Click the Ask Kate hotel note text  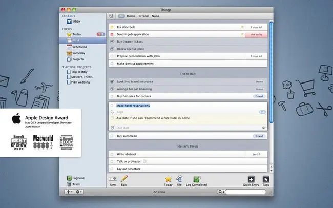(153, 118)
